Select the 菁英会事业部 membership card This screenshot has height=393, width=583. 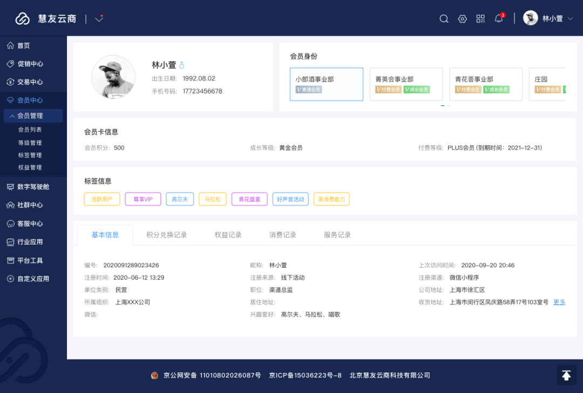point(406,84)
